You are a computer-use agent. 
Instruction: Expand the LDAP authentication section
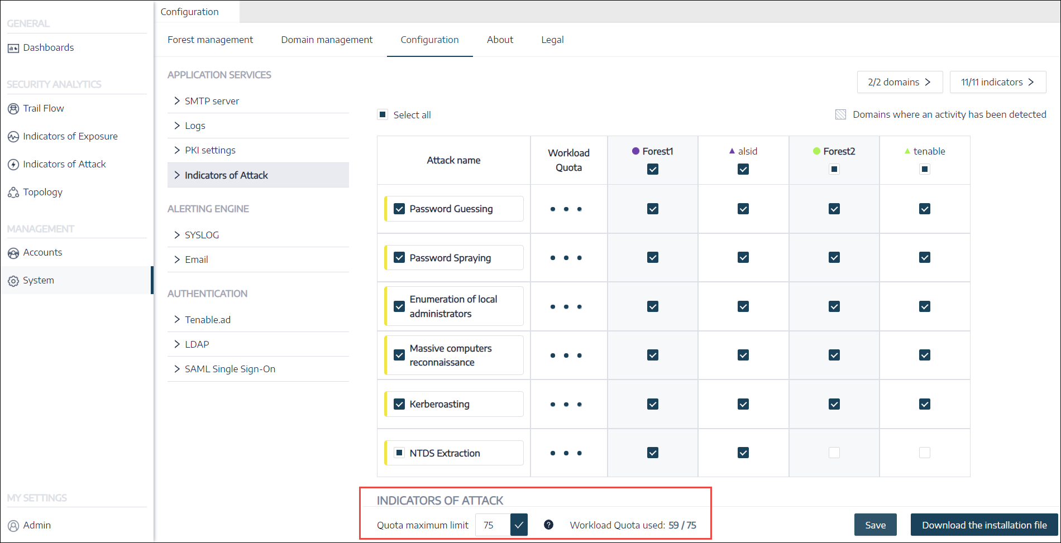[x=258, y=344]
